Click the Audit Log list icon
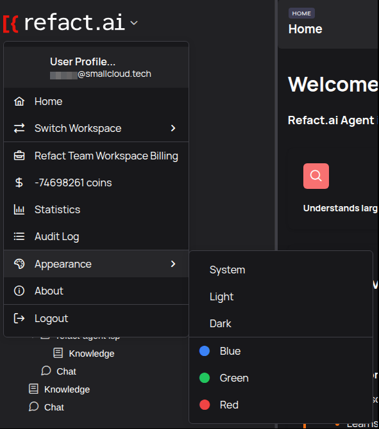 pyautogui.click(x=19, y=236)
